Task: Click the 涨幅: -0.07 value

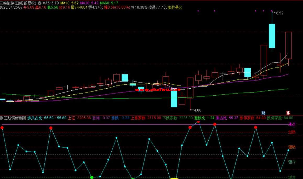Action: point(101,118)
